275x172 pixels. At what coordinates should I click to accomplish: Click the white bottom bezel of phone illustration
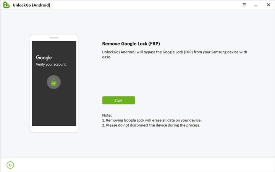pos(54,129)
